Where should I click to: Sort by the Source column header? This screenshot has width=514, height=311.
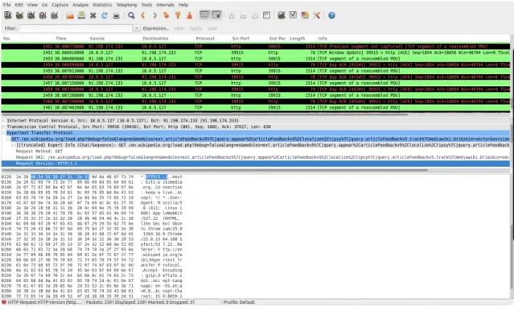click(97, 39)
